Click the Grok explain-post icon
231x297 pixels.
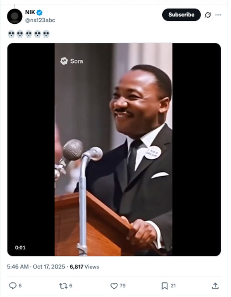point(208,15)
